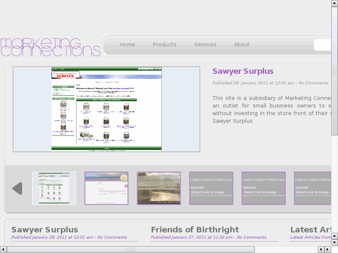Click the vertical scrollbar down arrow at bottom

335,243
